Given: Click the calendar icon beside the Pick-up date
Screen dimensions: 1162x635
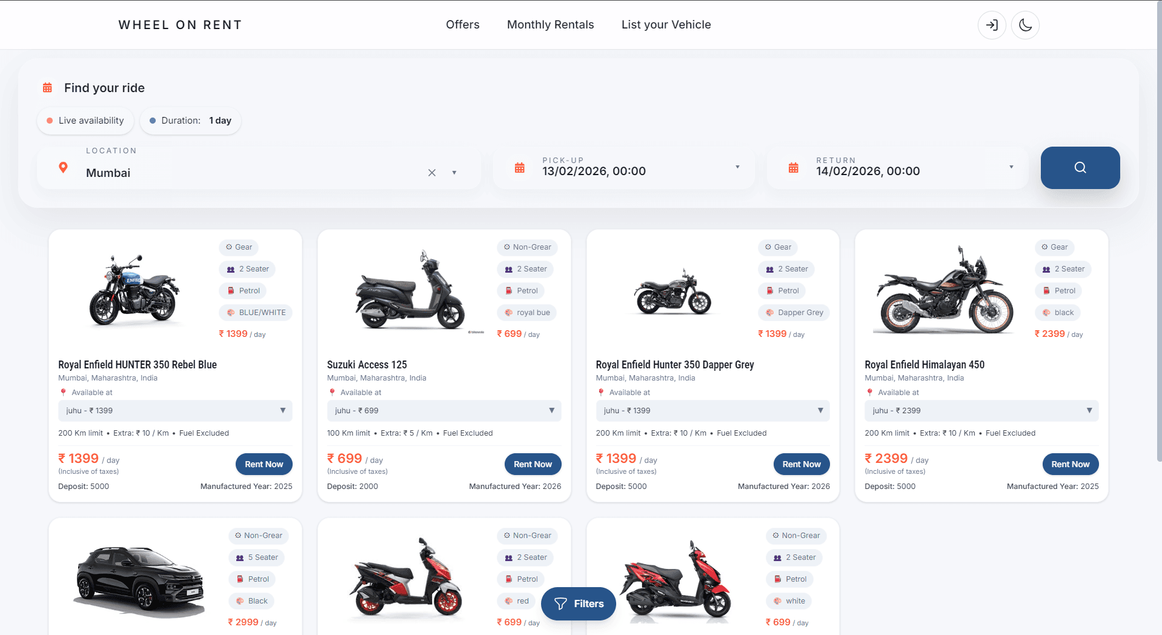Looking at the screenshot, I should (x=519, y=167).
